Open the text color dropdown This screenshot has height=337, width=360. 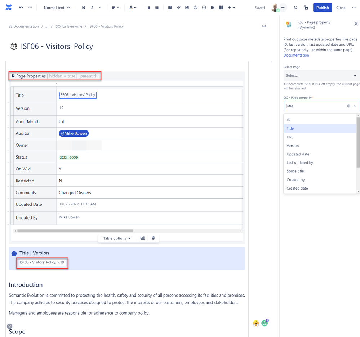133,8
